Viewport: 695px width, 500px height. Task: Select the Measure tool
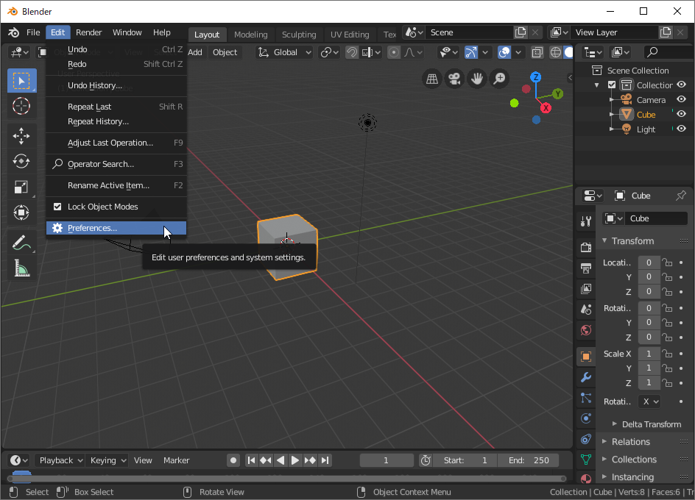(x=22, y=268)
